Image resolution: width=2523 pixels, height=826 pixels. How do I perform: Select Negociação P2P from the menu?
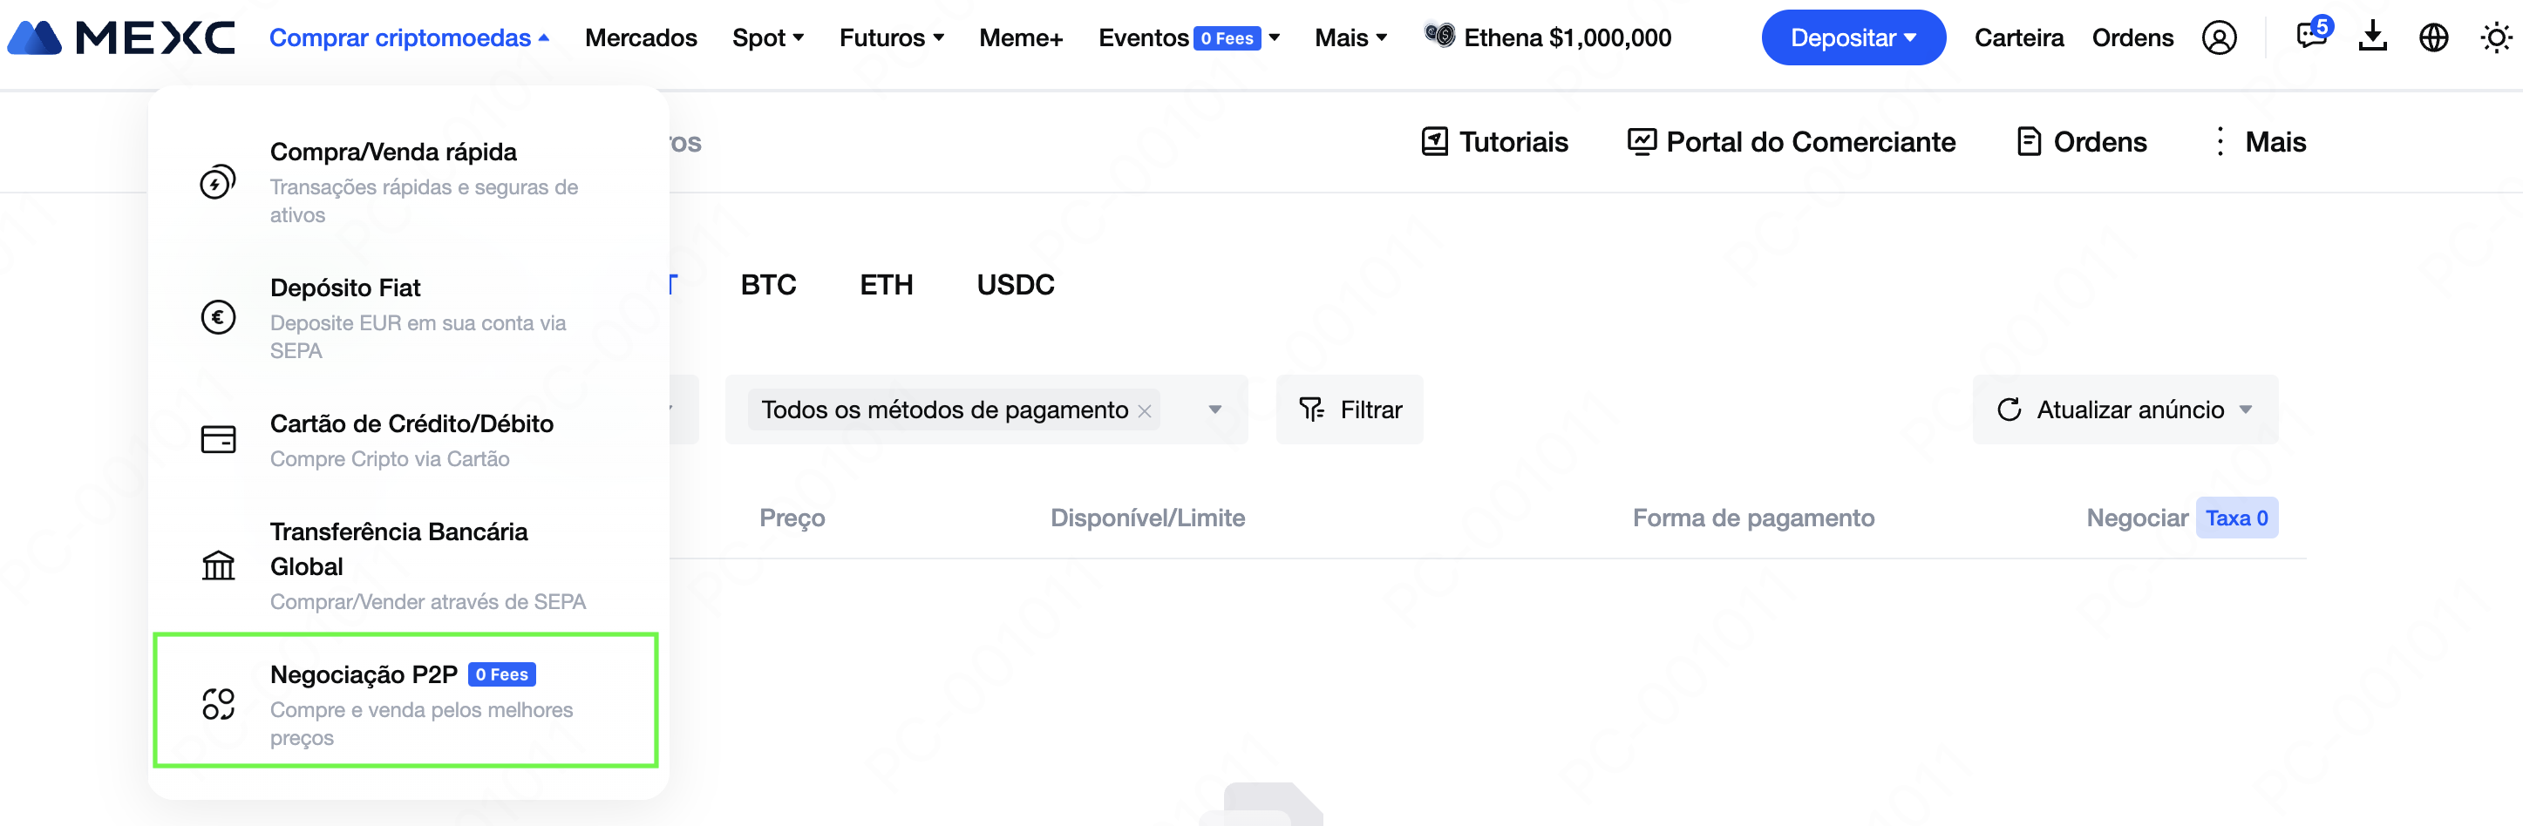(405, 700)
